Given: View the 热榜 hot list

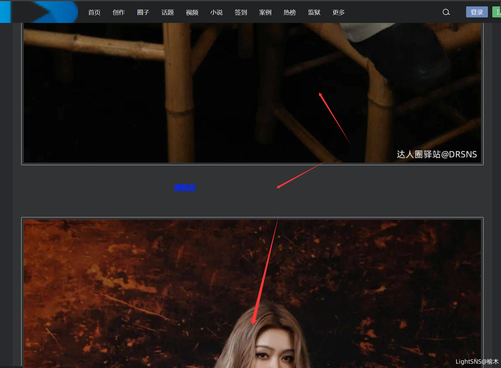Looking at the screenshot, I should [x=290, y=12].
